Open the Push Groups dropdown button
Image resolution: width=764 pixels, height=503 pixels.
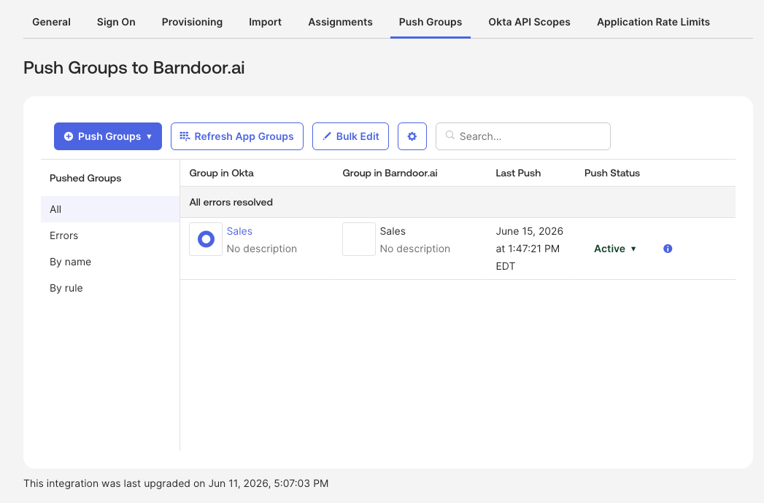tap(108, 136)
